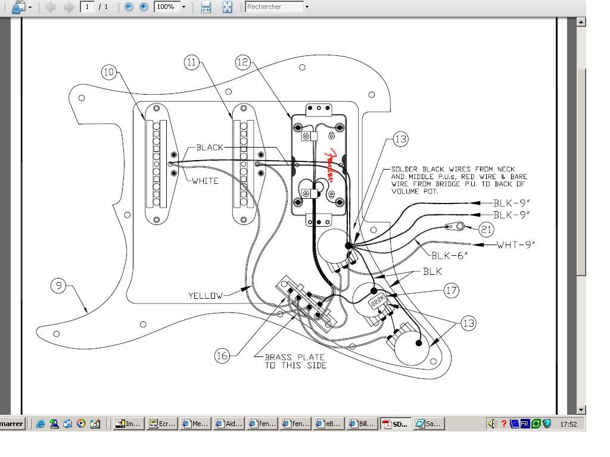Click the red question mark tray icon
Image resolution: width=610 pixels, height=457 pixels.
pos(504,424)
